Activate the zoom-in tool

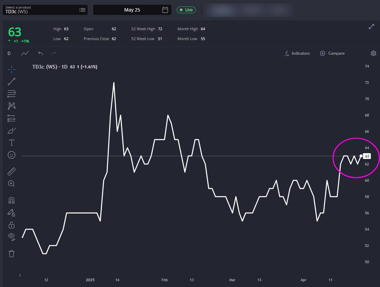(x=11, y=183)
